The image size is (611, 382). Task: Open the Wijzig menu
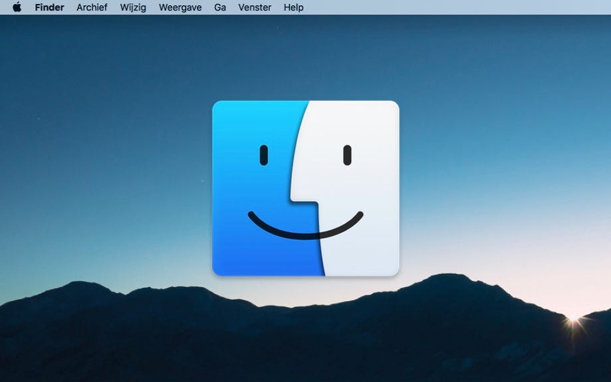(x=133, y=8)
